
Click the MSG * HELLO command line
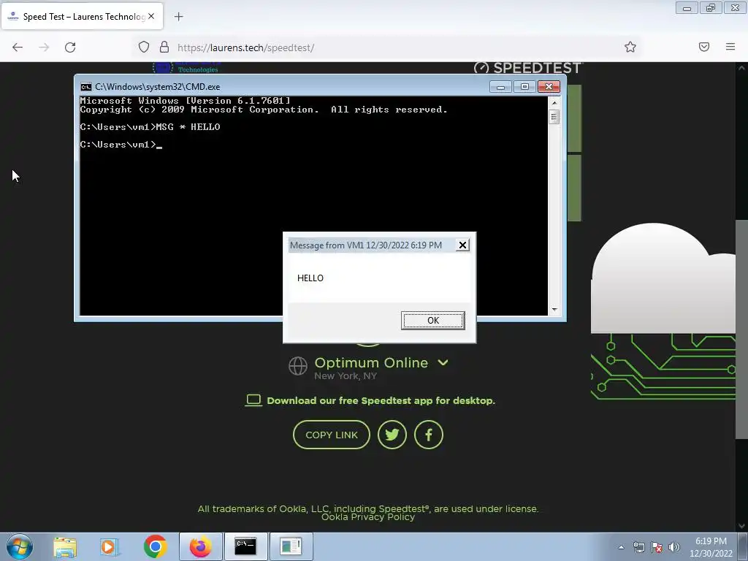pyautogui.click(x=150, y=127)
